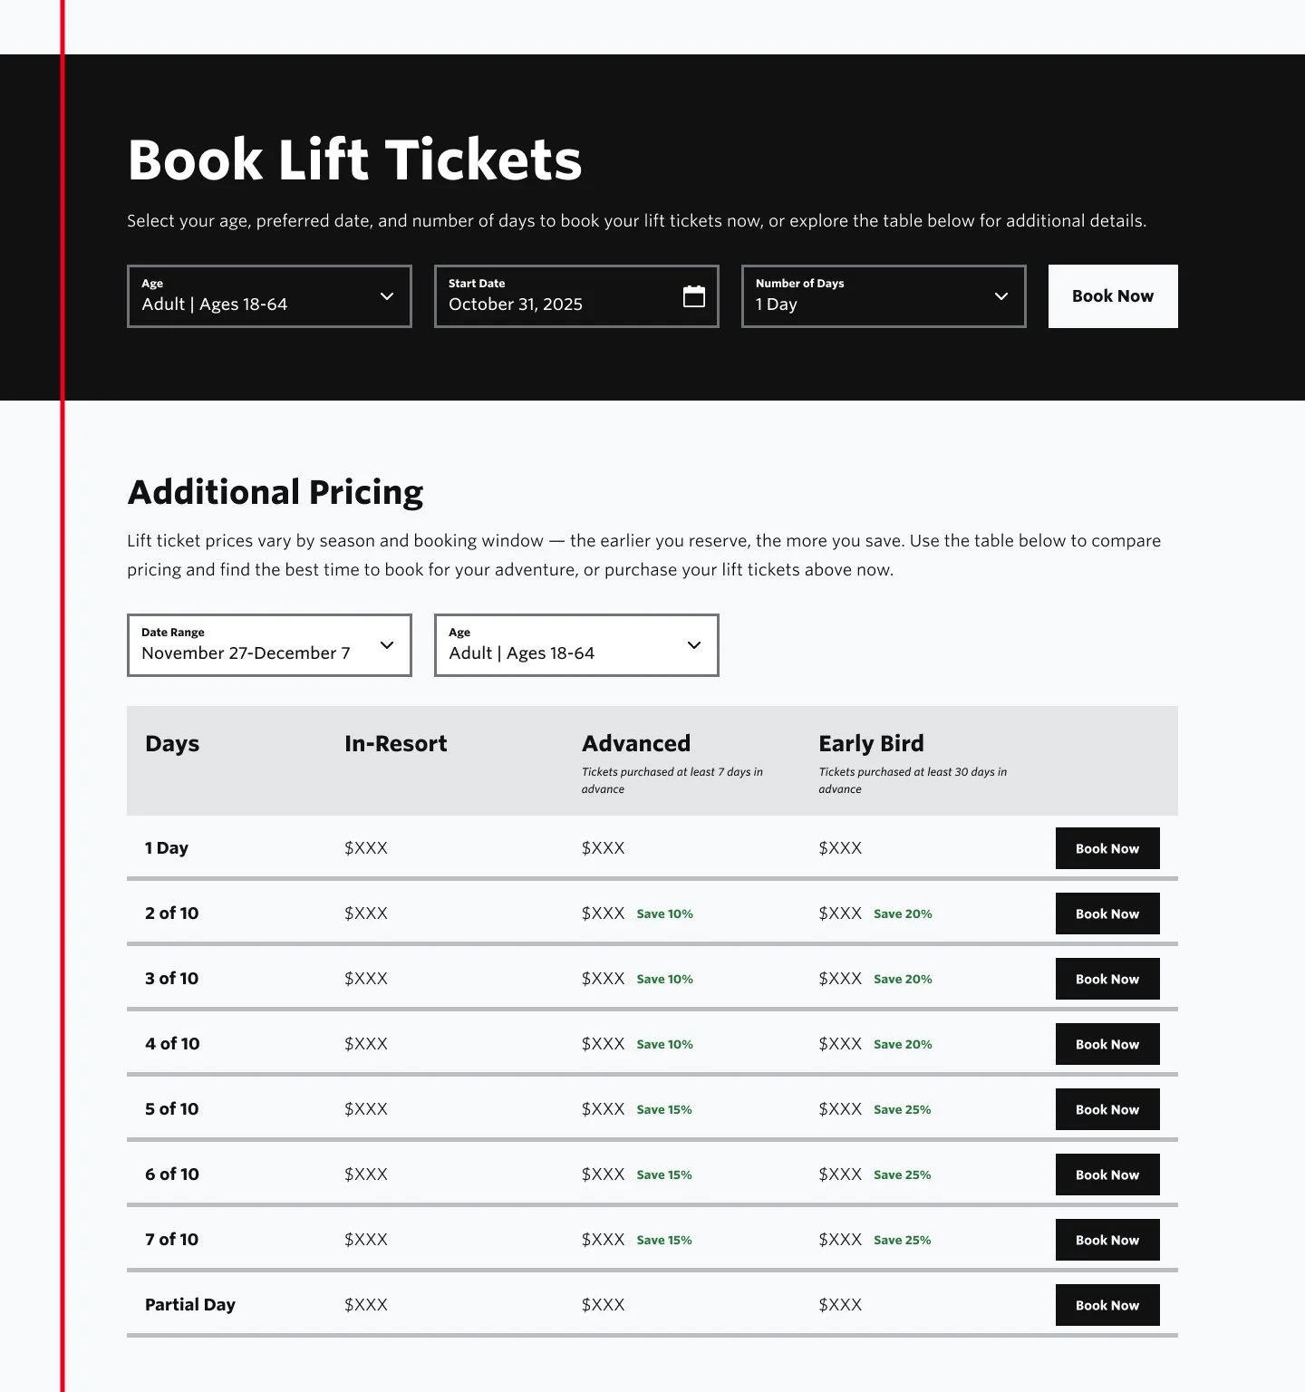Select the Start Date field showing October 31, 2025
The image size is (1305, 1392).
576,296
